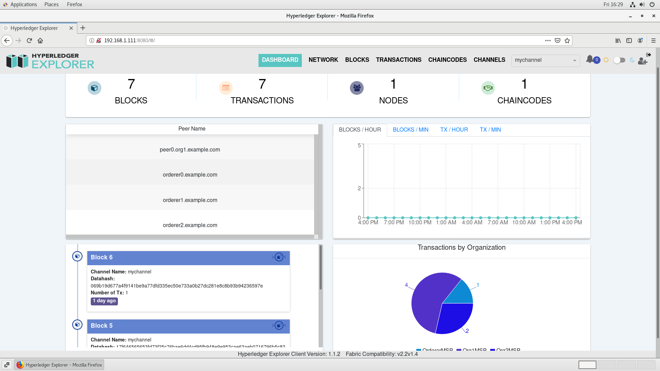Open the DASHBOARD menu item
660x371 pixels.
click(x=280, y=60)
